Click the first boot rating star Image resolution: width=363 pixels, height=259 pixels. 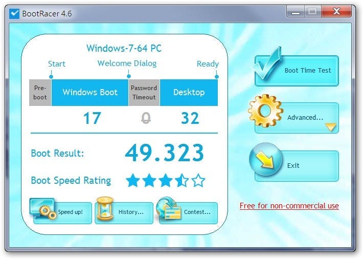133,180
